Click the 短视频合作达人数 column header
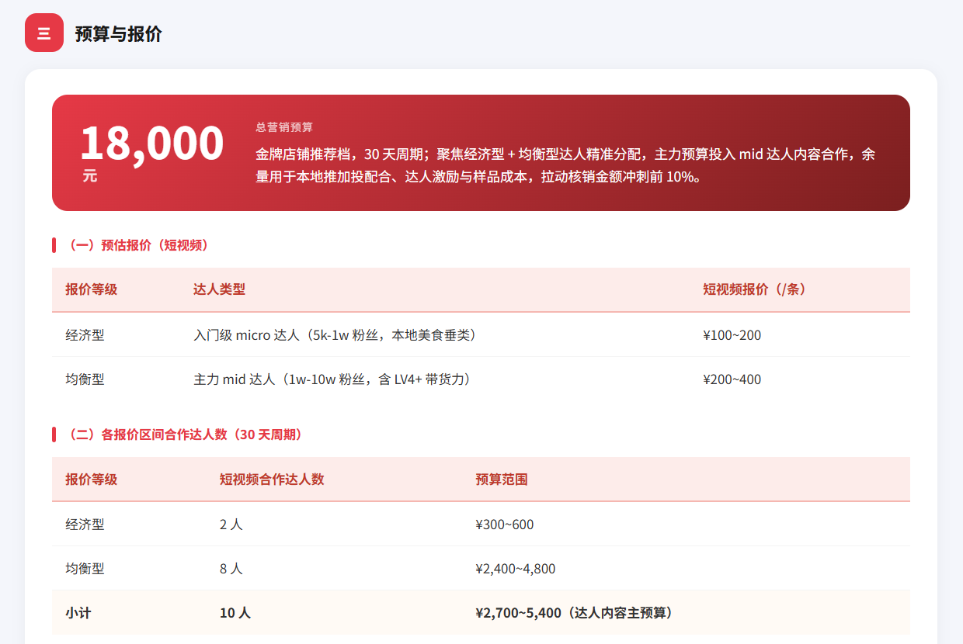Screen dimensions: 963x644 [x=272, y=480]
